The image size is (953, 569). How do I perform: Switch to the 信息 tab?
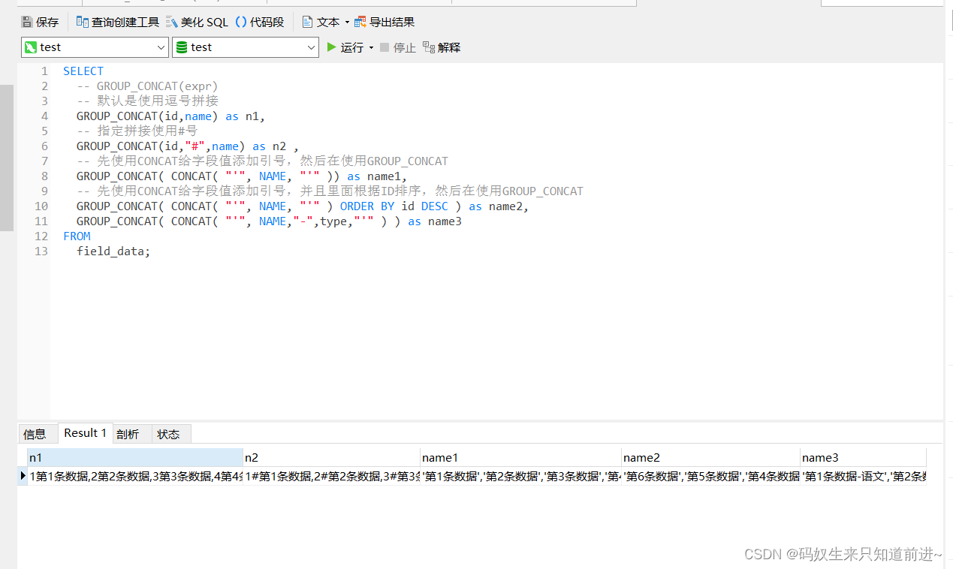(36, 433)
